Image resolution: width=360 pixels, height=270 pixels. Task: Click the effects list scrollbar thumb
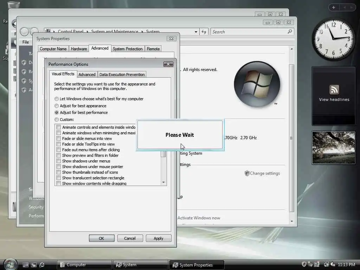coord(163,154)
